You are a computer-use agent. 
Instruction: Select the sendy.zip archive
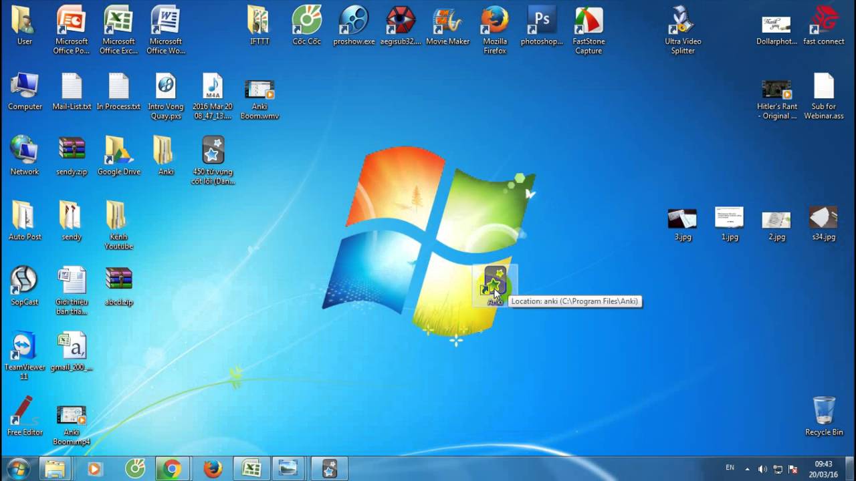pyautogui.click(x=72, y=156)
